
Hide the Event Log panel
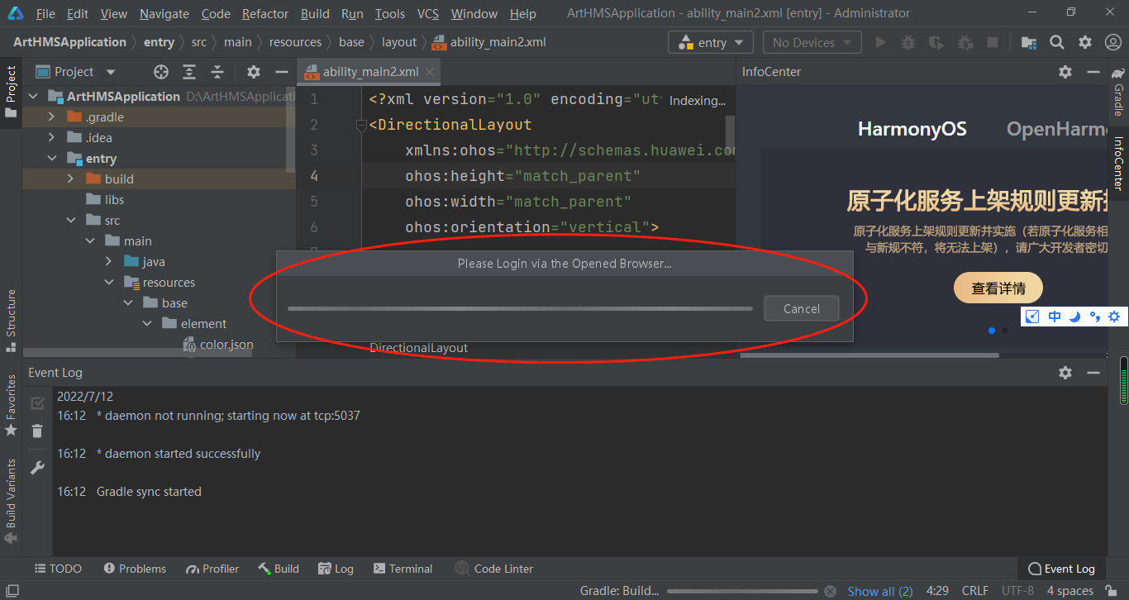pyautogui.click(x=1093, y=373)
